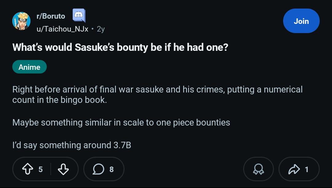Open the r/Boruto community avatar
332x188 pixels.
click(21, 21)
